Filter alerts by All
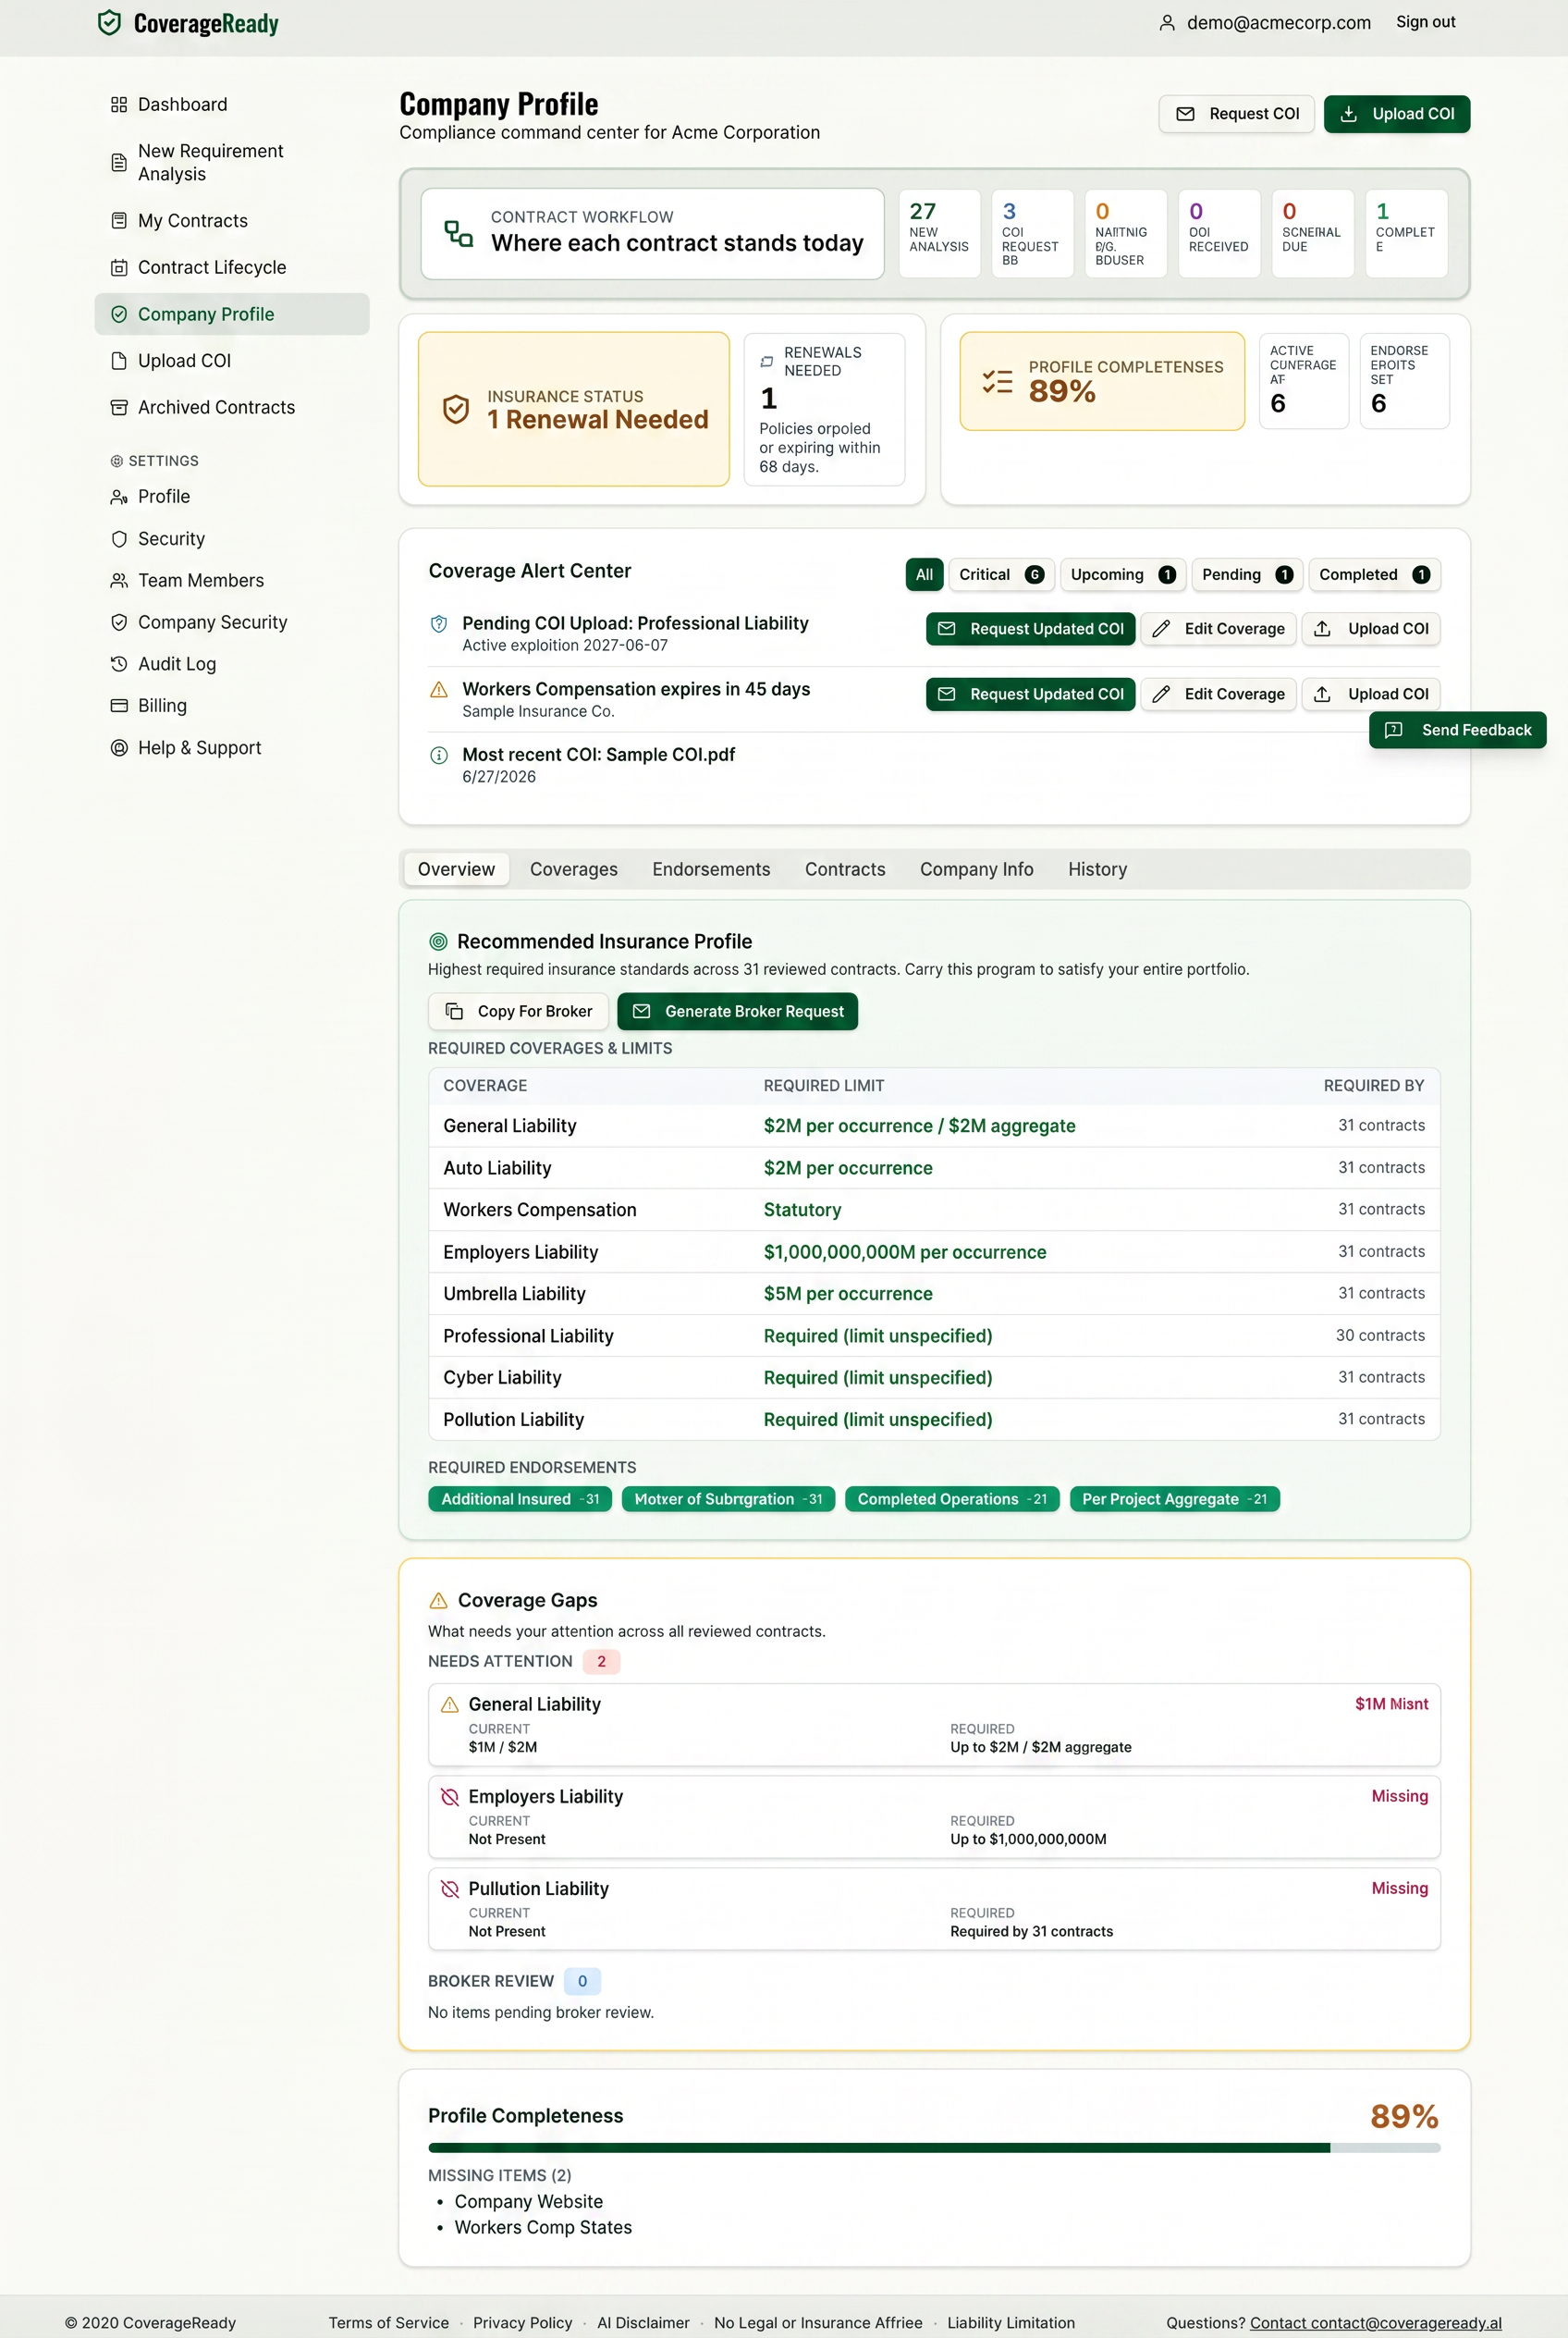This screenshot has width=1568, height=2338. click(x=924, y=575)
